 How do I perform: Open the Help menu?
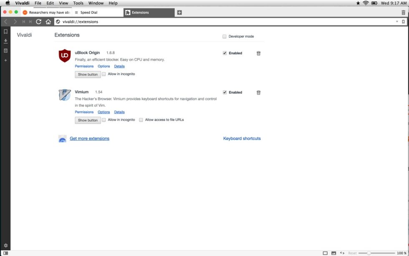(x=113, y=3)
